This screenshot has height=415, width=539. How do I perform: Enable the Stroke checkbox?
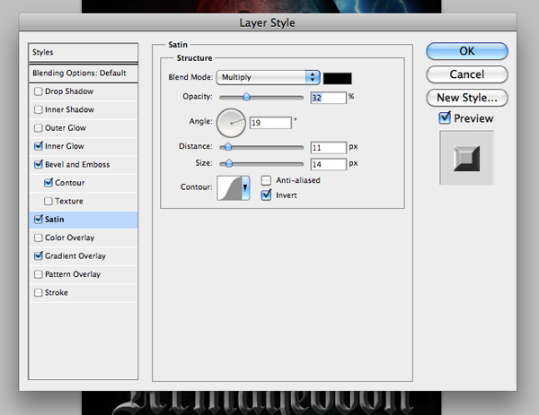(x=38, y=292)
